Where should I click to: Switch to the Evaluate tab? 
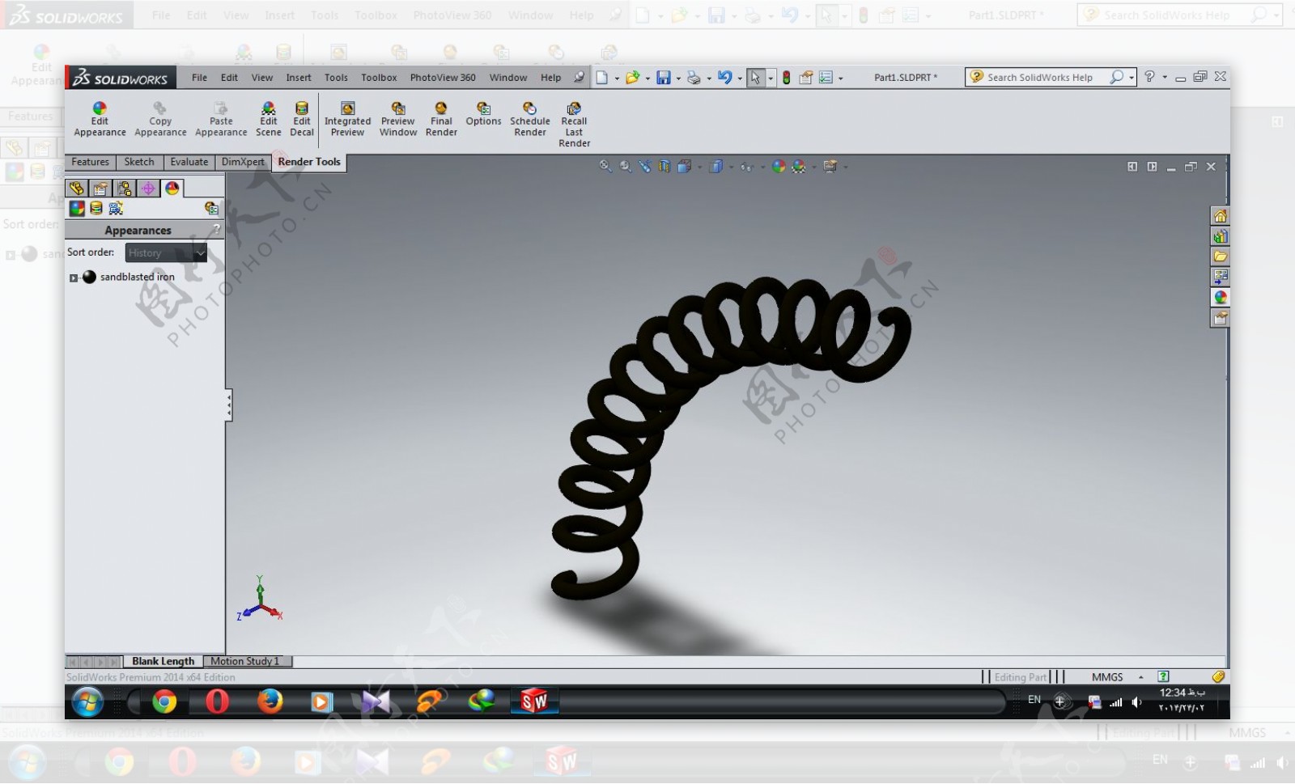[x=189, y=162]
